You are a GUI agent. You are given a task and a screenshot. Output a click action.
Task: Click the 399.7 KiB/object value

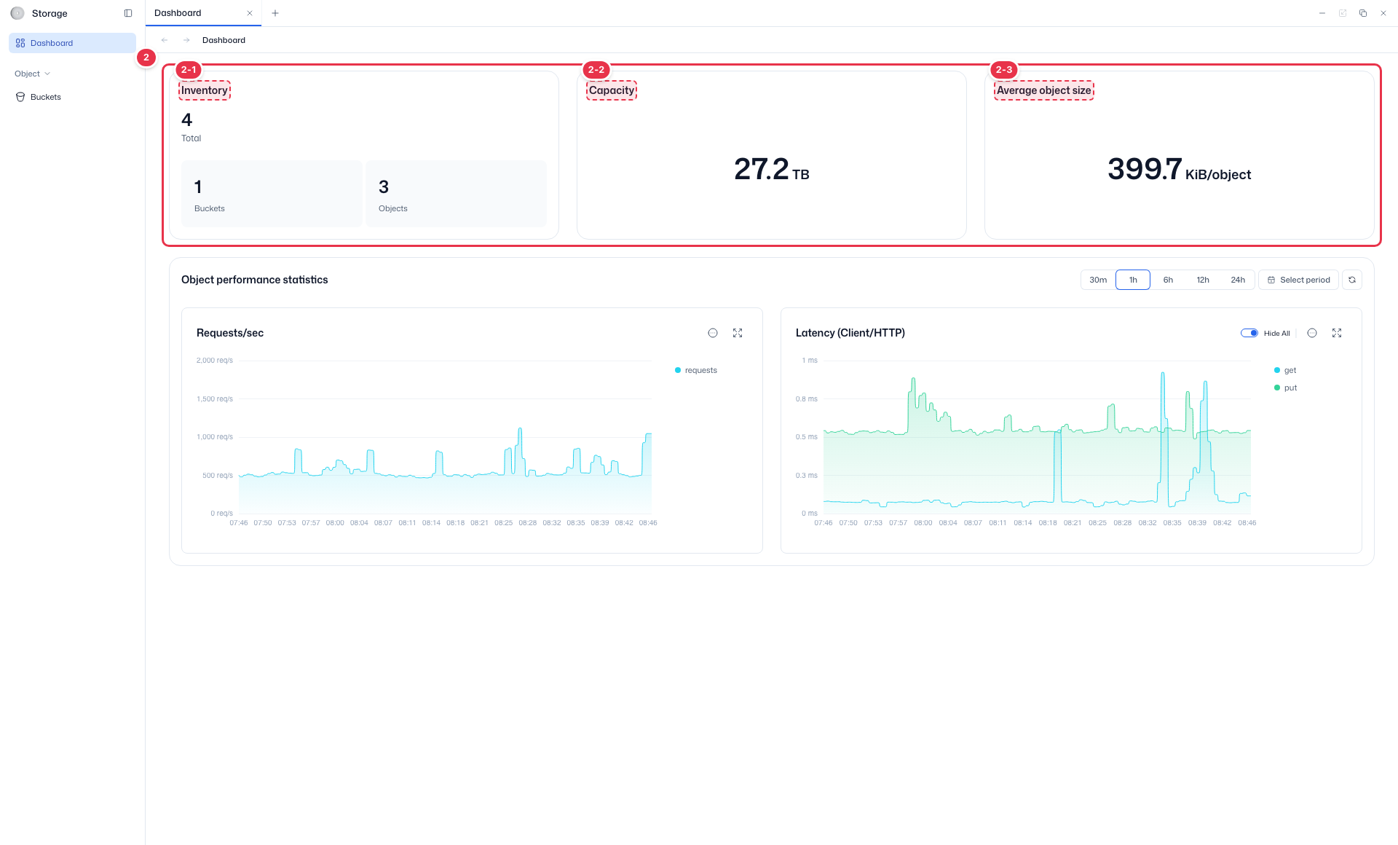[1179, 169]
